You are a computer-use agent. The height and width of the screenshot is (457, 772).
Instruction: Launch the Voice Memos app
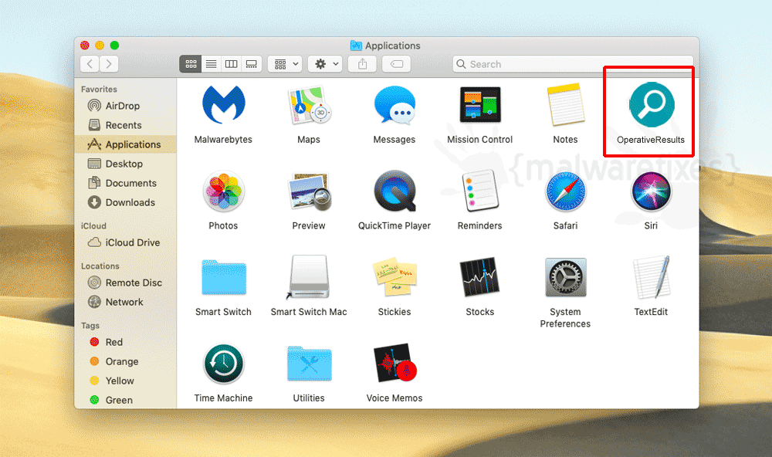[x=394, y=364]
